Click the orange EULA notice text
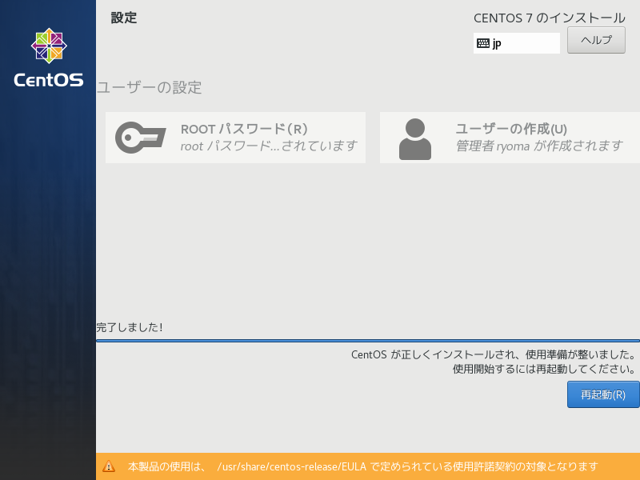The width and height of the screenshot is (640, 480). tap(363, 466)
